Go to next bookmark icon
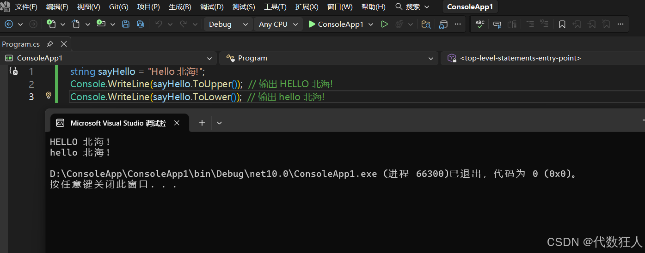645x253 pixels. 591,24
